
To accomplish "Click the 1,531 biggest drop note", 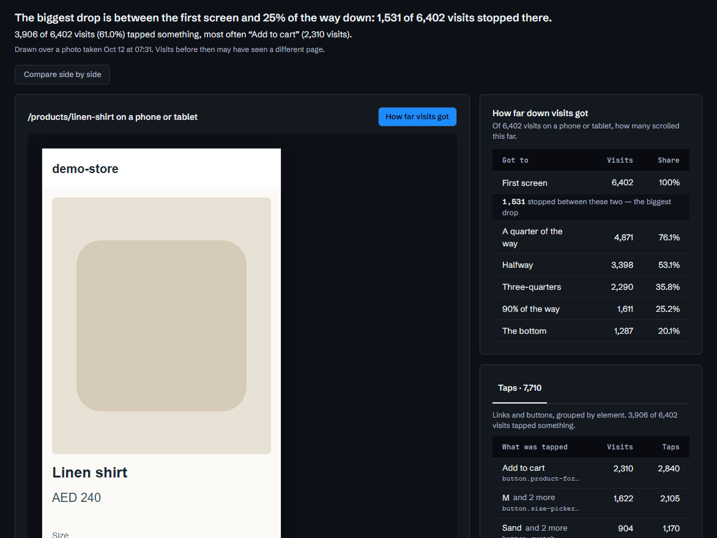I will [x=591, y=207].
